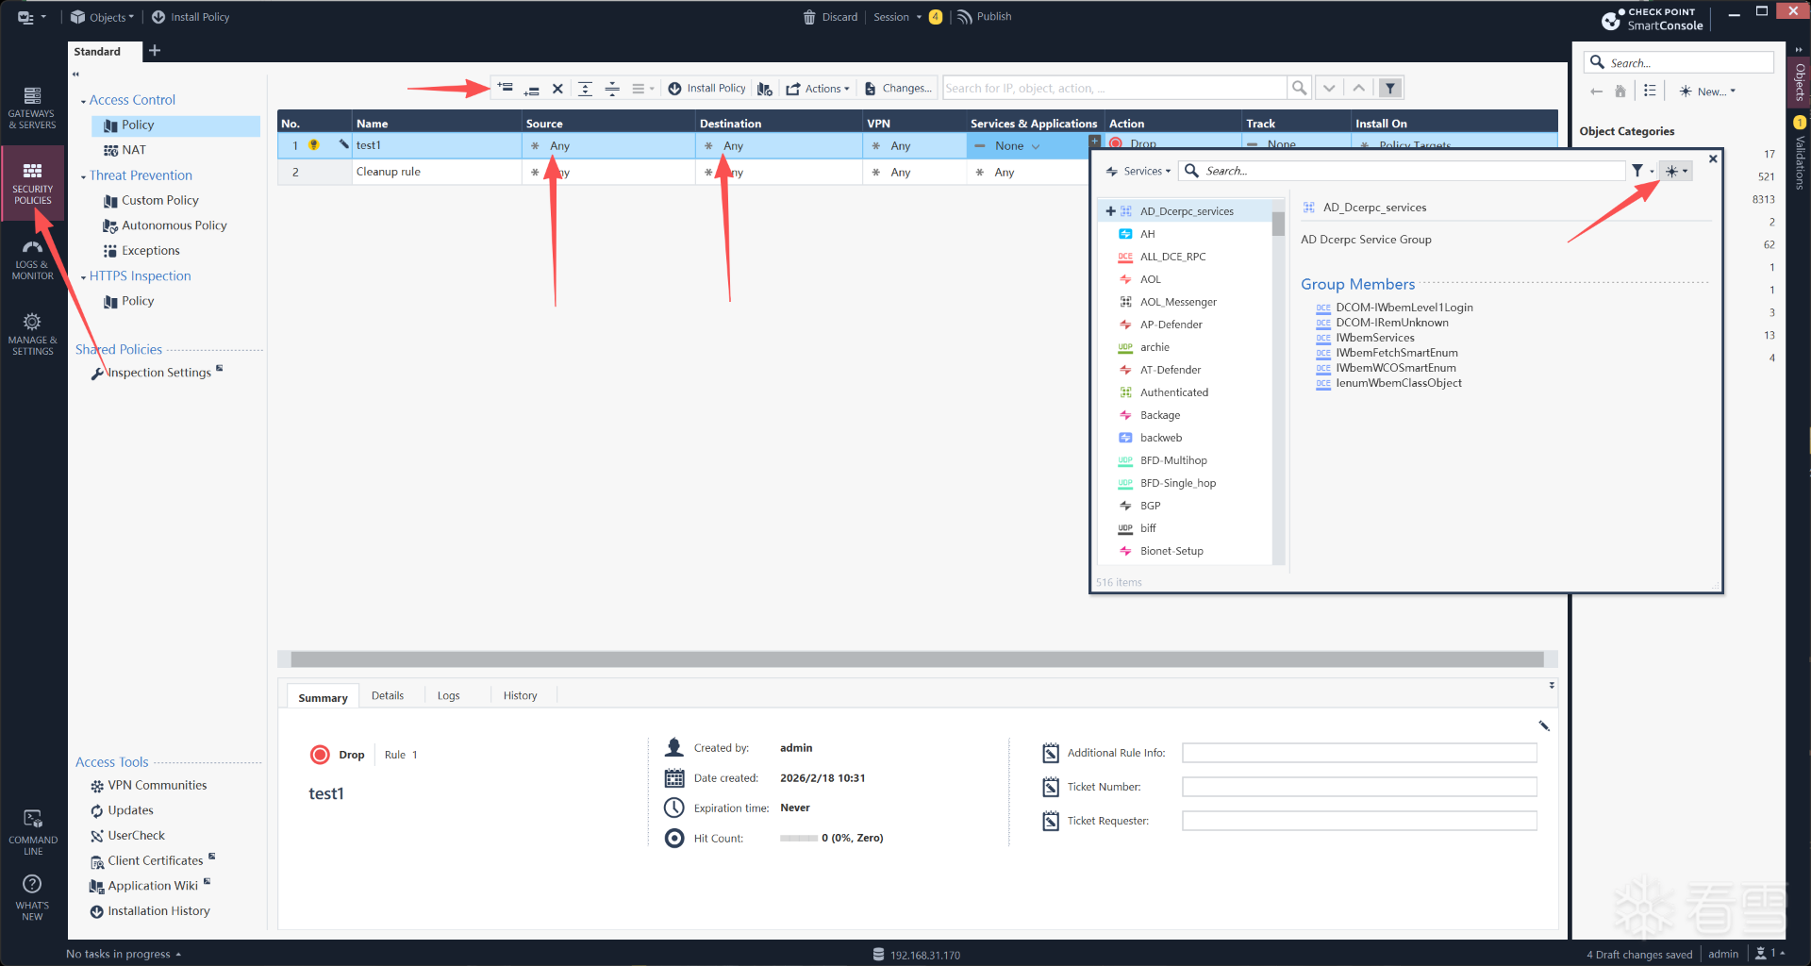Open What's New panel
The height and width of the screenshot is (966, 1811).
click(x=32, y=897)
